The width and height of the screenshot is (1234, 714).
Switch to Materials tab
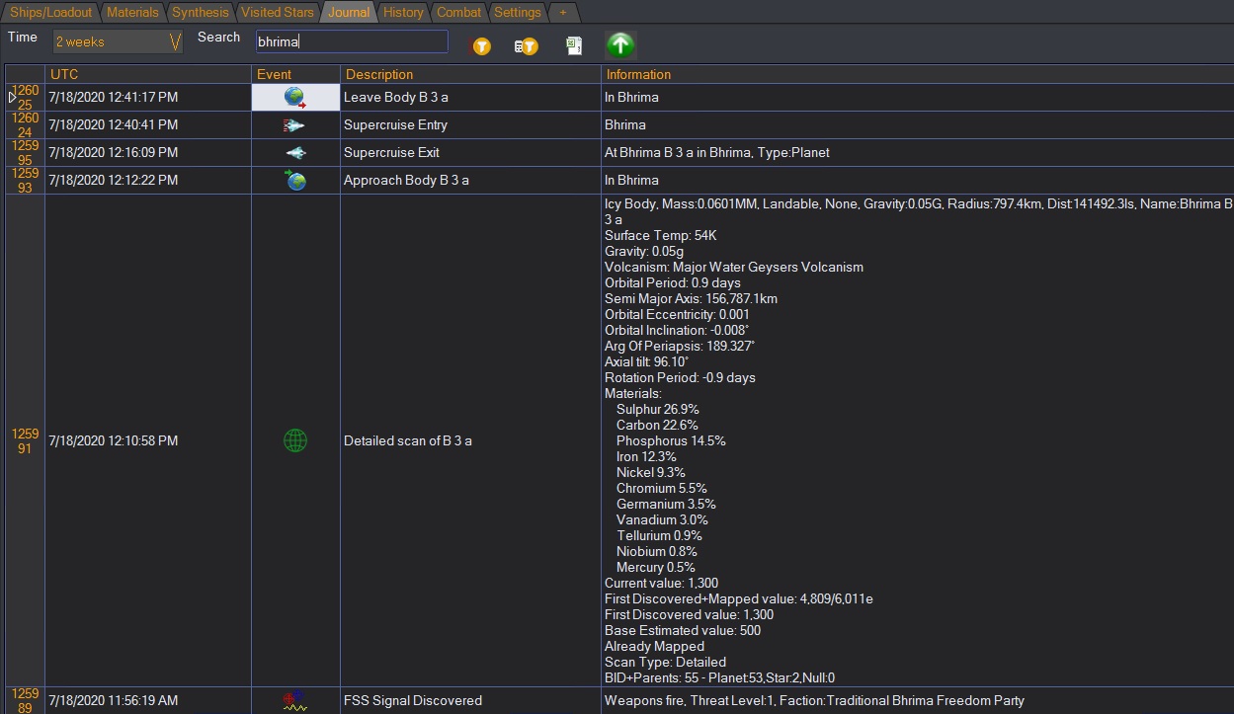132,13
